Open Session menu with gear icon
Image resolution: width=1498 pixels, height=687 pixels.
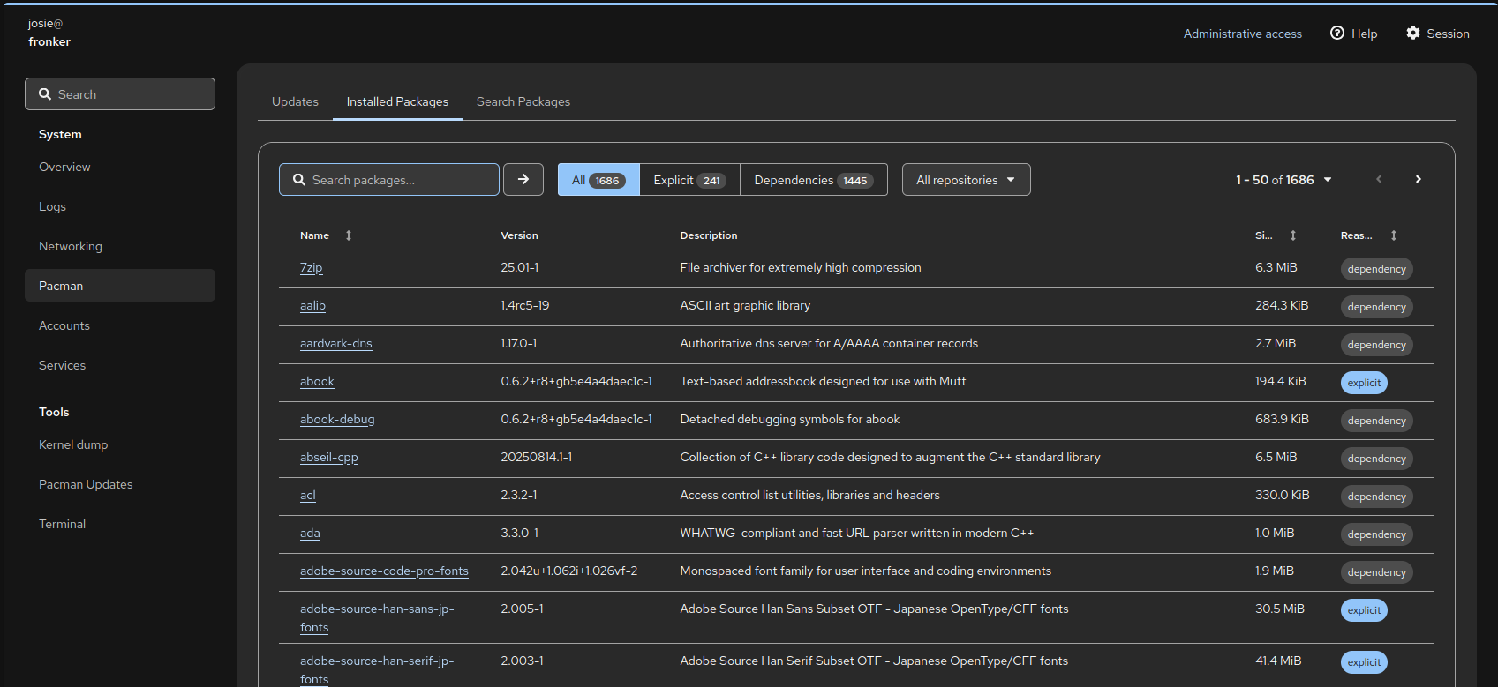coord(1438,34)
